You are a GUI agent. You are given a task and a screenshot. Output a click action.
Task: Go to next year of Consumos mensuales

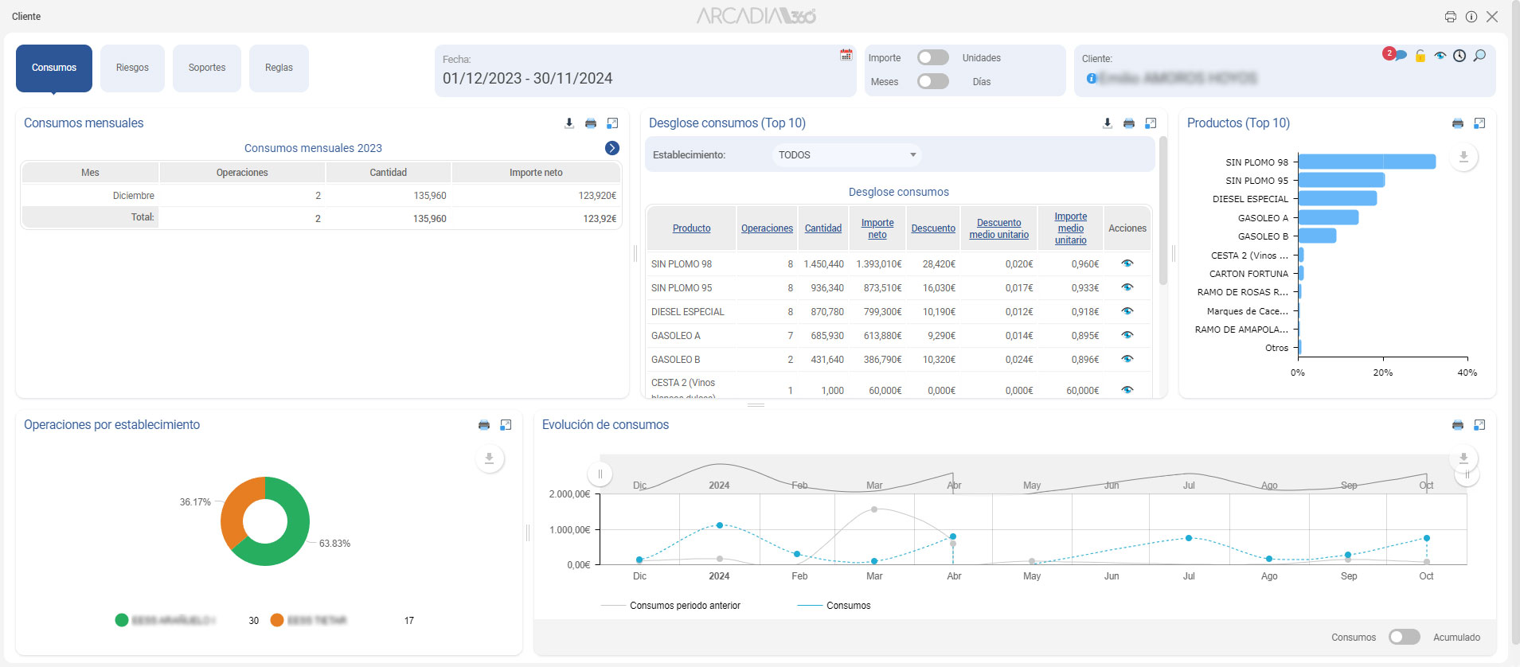coord(612,148)
